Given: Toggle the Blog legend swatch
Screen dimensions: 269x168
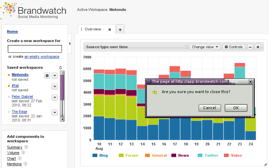Looking at the screenshot, I should (x=95, y=155).
